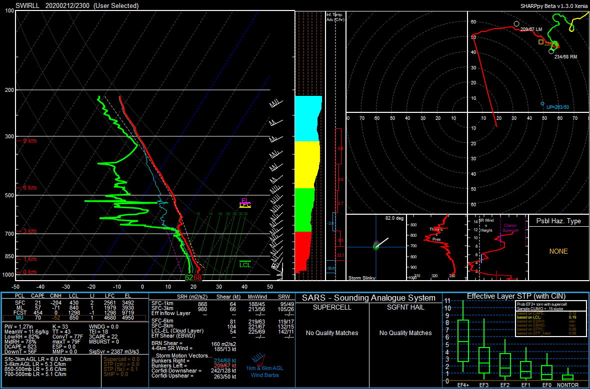The image size is (590, 389).
Task: Click the Sfc-3km AGL LR lapse rate line
Action: (x=37, y=360)
